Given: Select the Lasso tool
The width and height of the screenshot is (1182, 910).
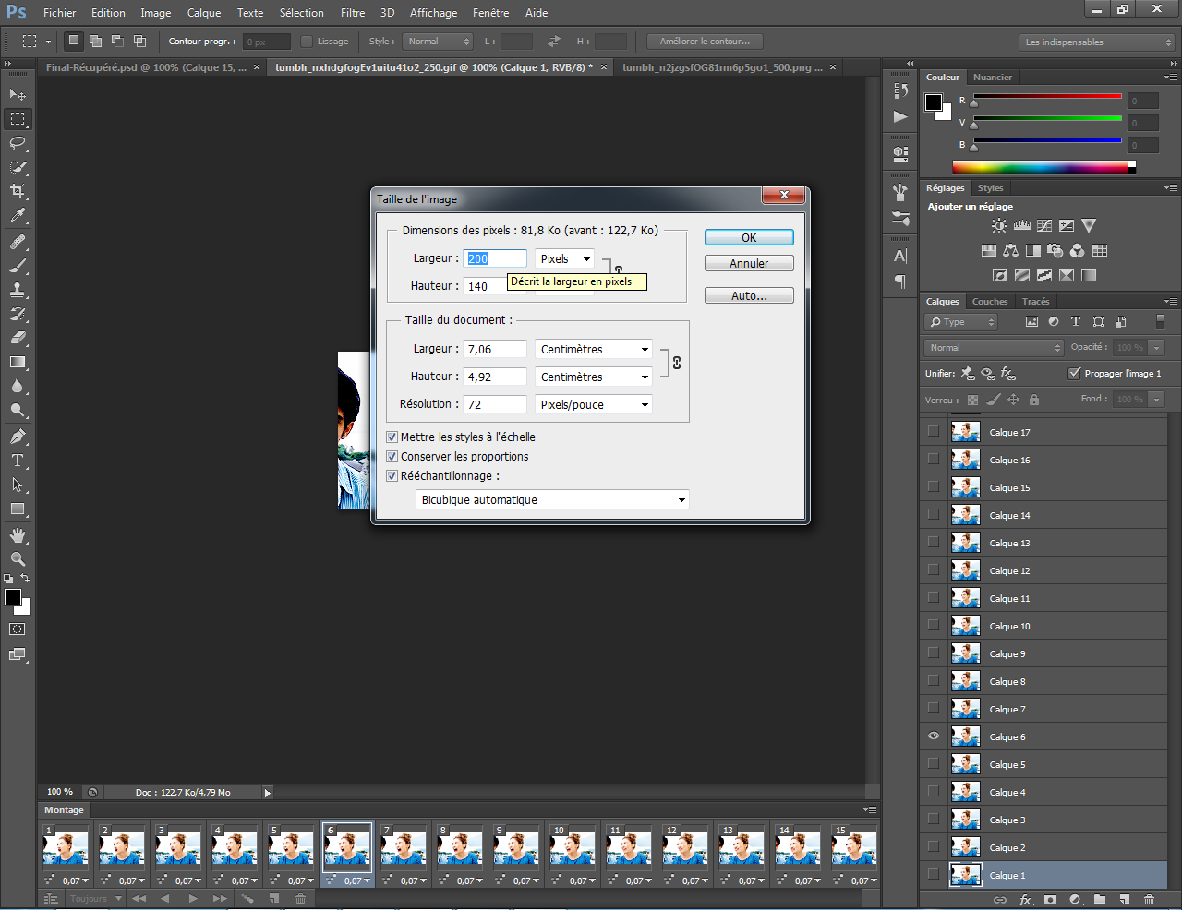Looking at the screenshot, I should [x=18, y=143].
